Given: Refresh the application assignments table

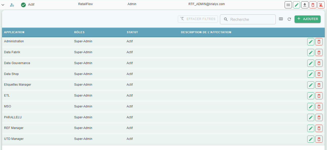Looking at the screenshot, I should (x=289, y=19).
